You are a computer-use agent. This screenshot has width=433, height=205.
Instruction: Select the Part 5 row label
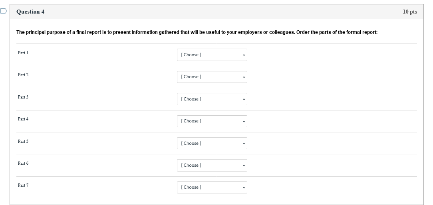[x=23, y=142]
